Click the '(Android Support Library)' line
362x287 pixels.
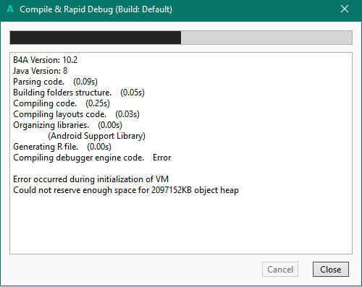(96, 136)
